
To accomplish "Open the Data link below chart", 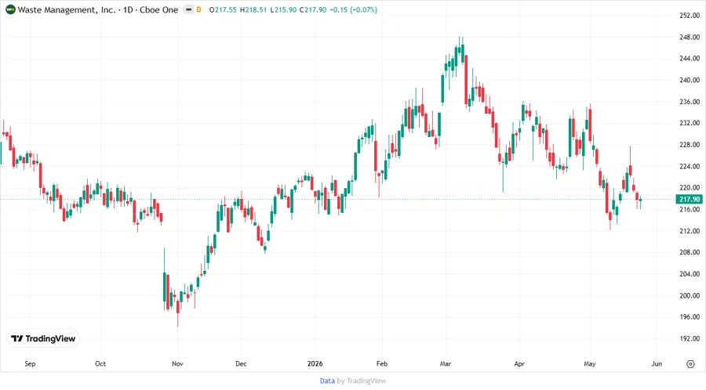I will pyautogui.click(x=327, y=381).
